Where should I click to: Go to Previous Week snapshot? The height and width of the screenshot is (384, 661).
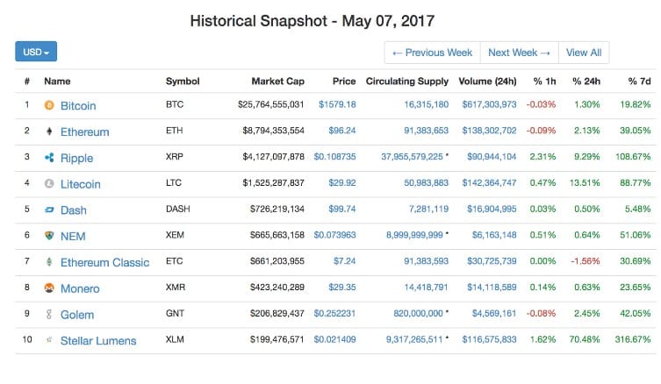pos(432,53)
